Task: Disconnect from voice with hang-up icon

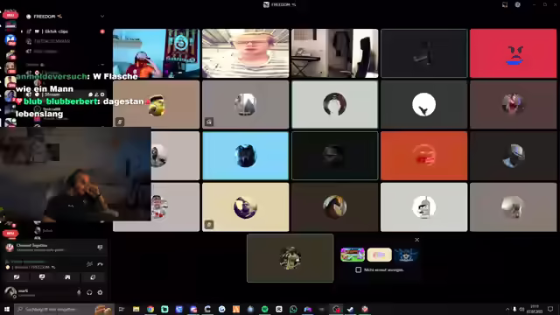Action: (101, 264)
